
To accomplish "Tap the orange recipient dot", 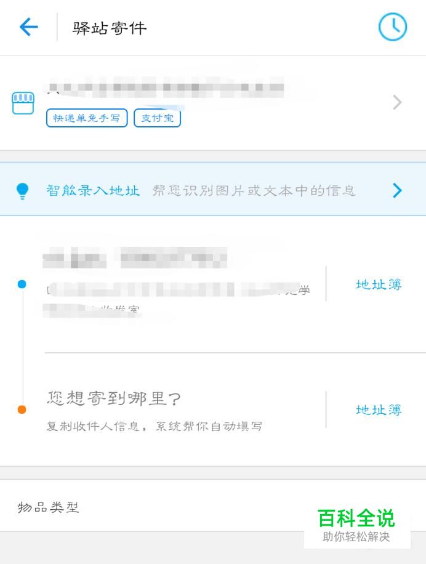I will (x=22, y=409).
